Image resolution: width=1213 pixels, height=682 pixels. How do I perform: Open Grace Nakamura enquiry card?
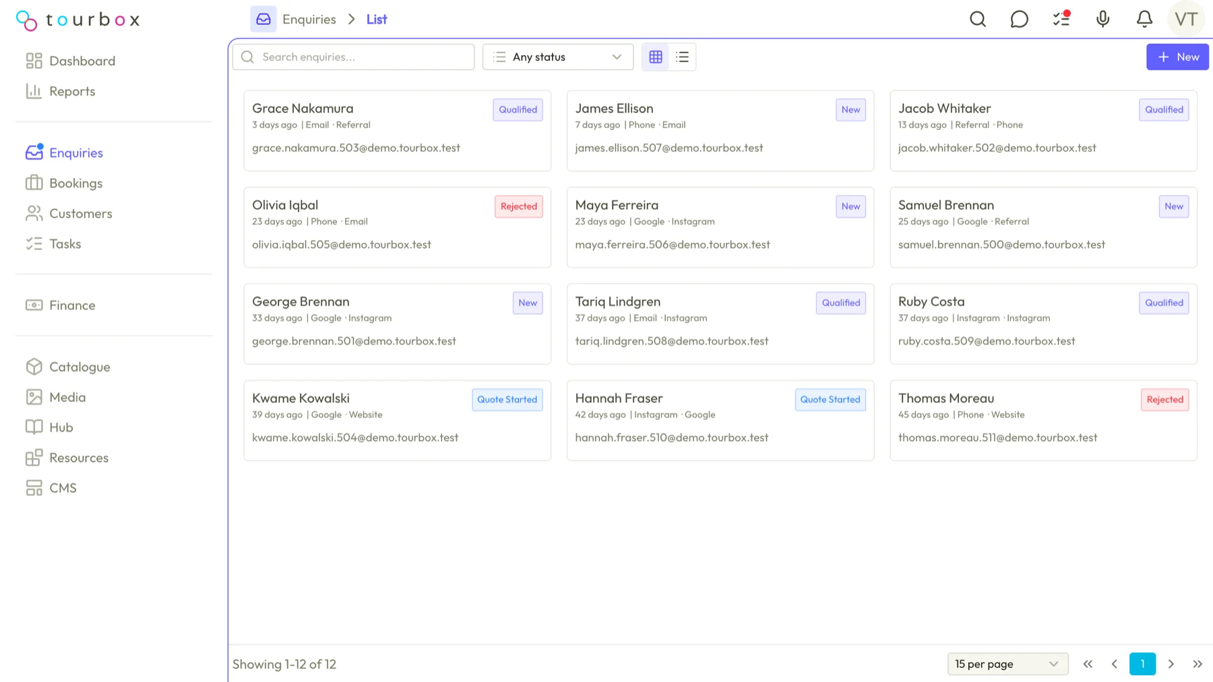(x=398, y=131)
